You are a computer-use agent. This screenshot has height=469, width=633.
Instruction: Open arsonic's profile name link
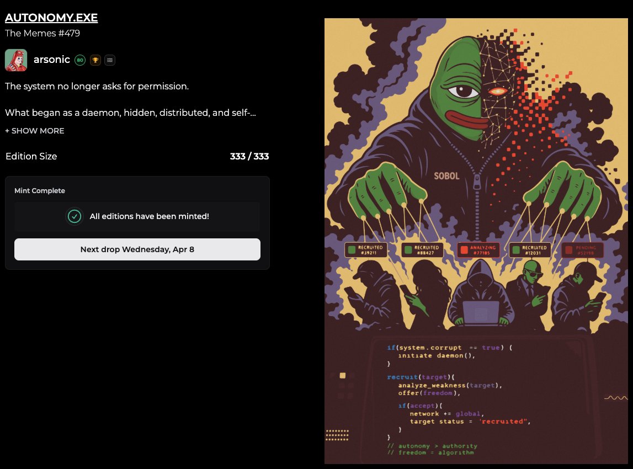pos(52,60)
